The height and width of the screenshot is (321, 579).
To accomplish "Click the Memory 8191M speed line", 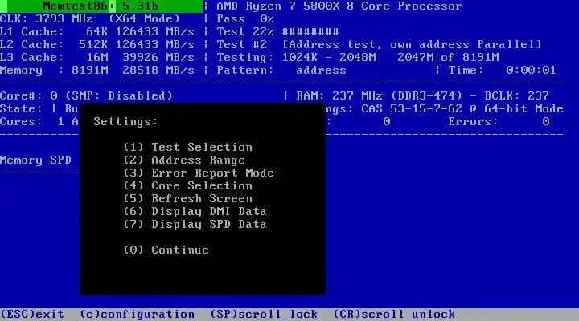I will pos(97,71).
